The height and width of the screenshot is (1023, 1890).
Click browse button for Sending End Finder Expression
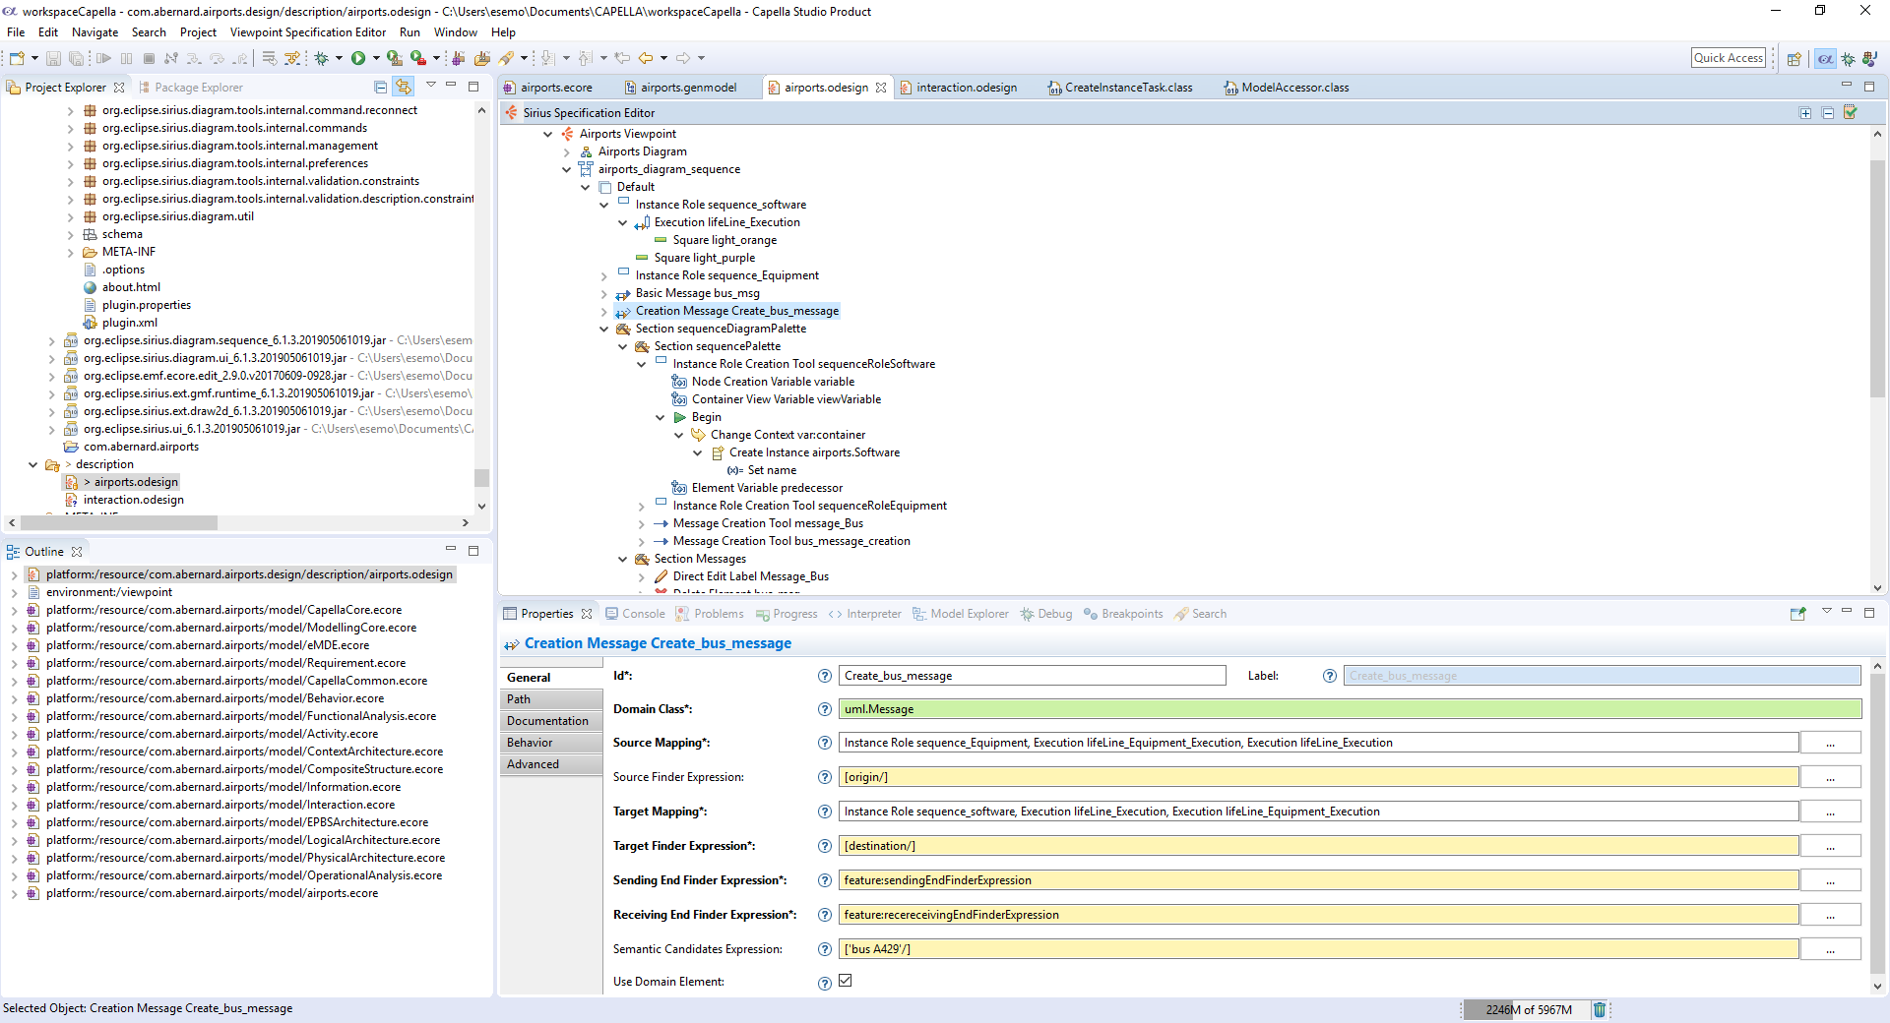point(1830,880)
